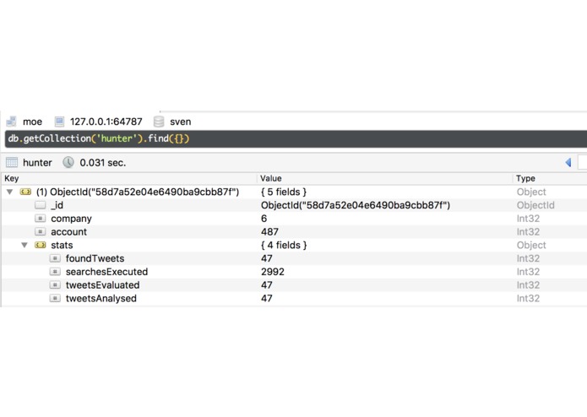
Task: Click the Int32 type cell for company
Action: 528,219
